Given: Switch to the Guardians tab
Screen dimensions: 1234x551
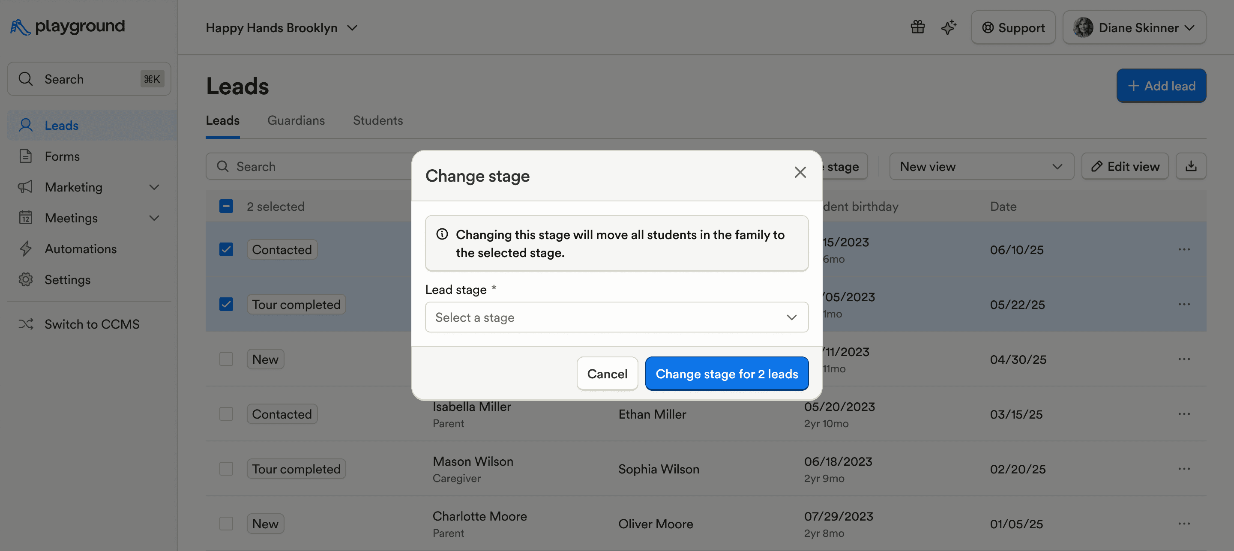Looking at the screenshot, I should point(296,120).
